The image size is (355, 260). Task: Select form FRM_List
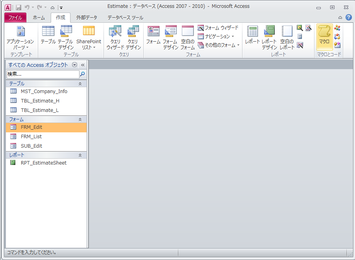[46, 136]
